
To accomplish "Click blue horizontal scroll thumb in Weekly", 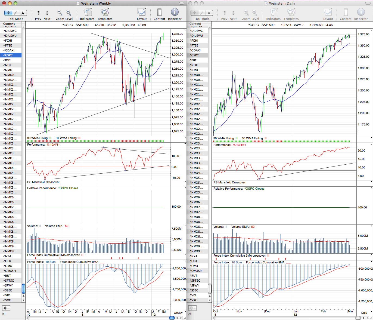I will [172, 318].
